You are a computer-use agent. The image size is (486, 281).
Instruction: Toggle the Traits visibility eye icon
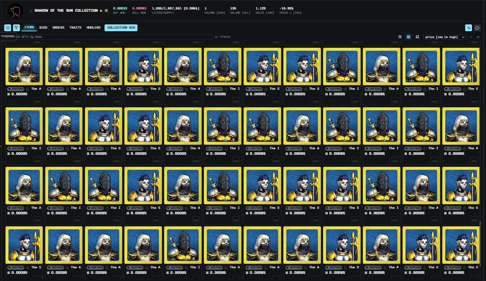(216, 37)
